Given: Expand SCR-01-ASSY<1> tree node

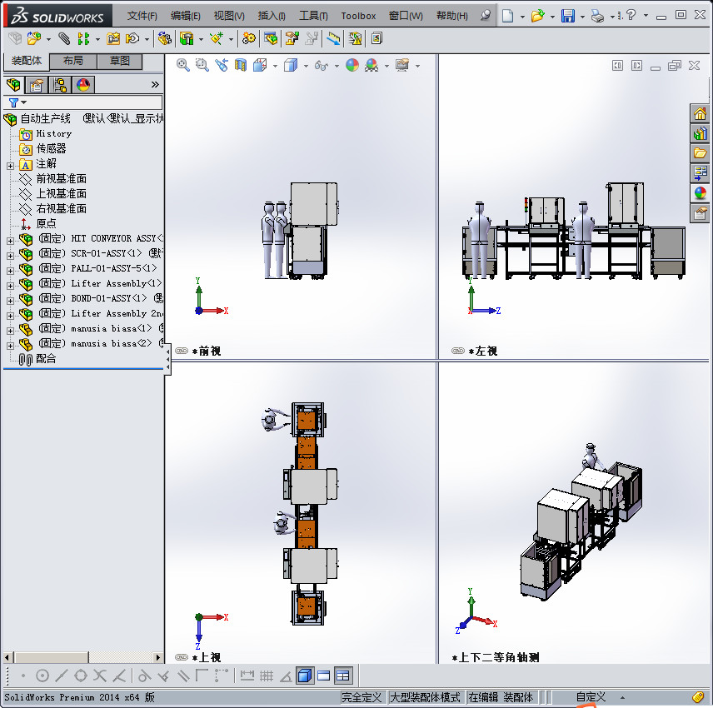Looking at the screenshot, I should pyautogui.click(x=10, y=256).
